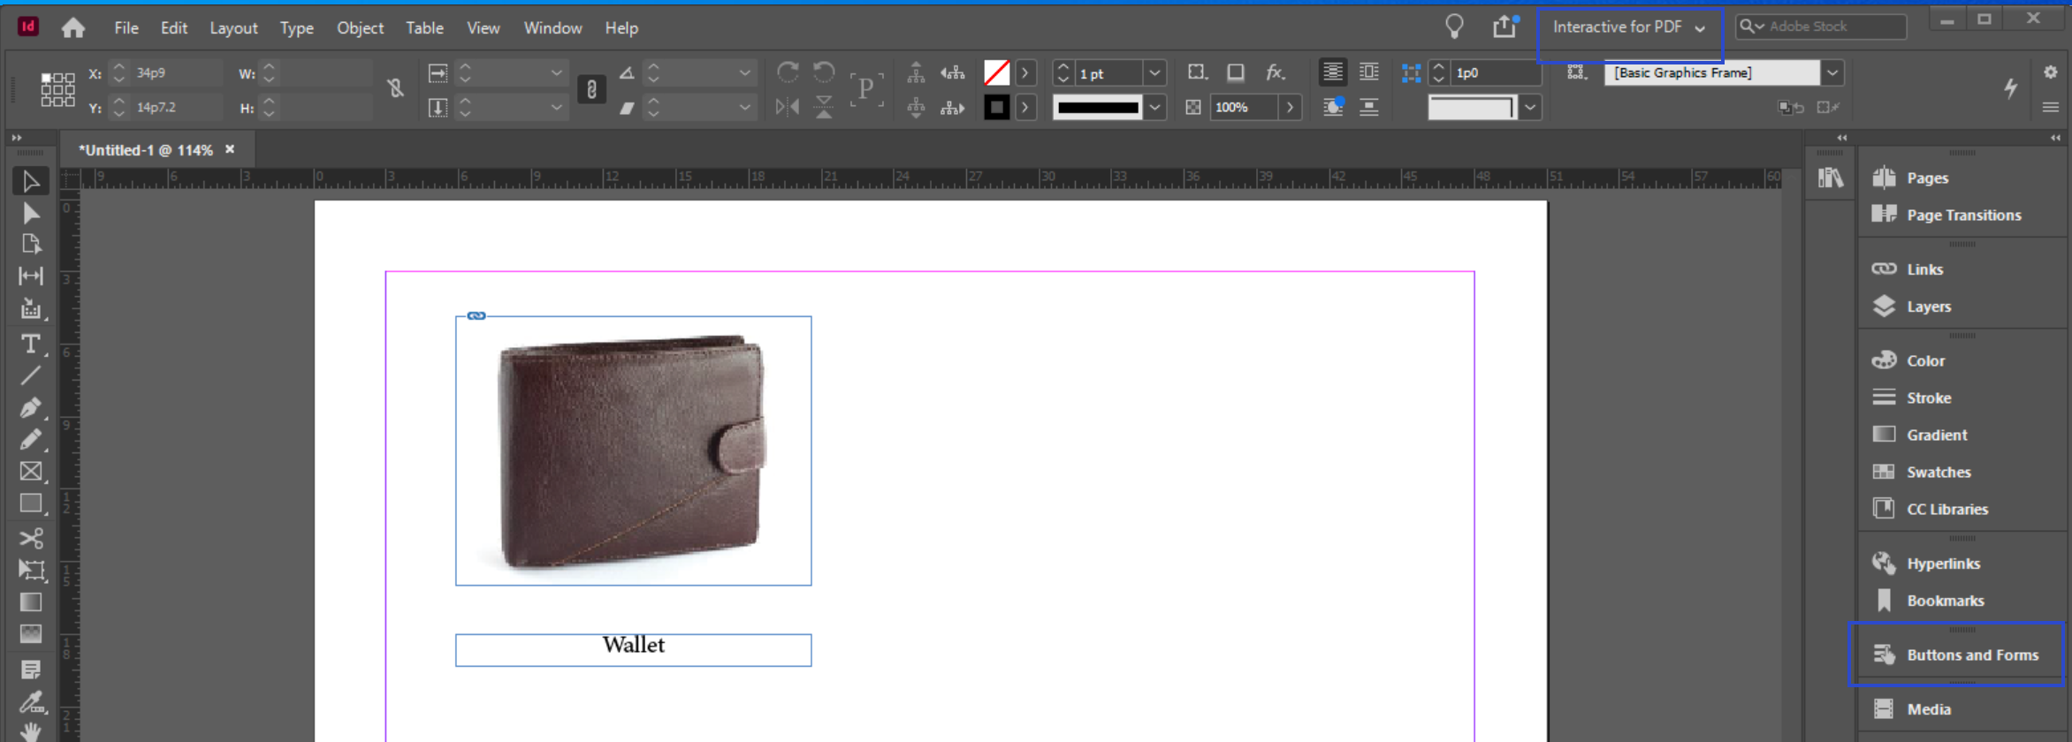Click the Share document icon
This screenshot has width=2072, height=742.
point(1504,27)
